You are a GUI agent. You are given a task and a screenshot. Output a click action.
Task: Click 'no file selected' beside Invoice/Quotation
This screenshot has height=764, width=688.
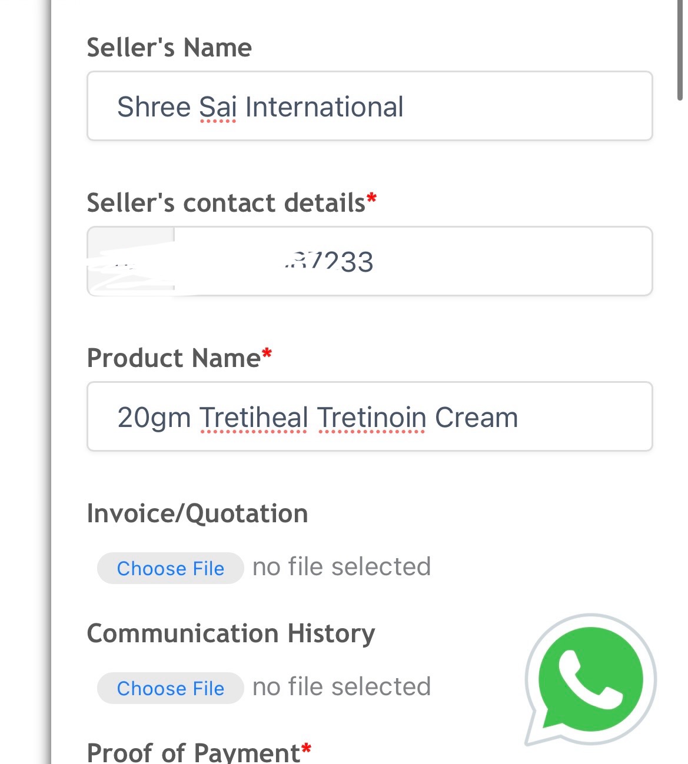click(x=341, y=567)
